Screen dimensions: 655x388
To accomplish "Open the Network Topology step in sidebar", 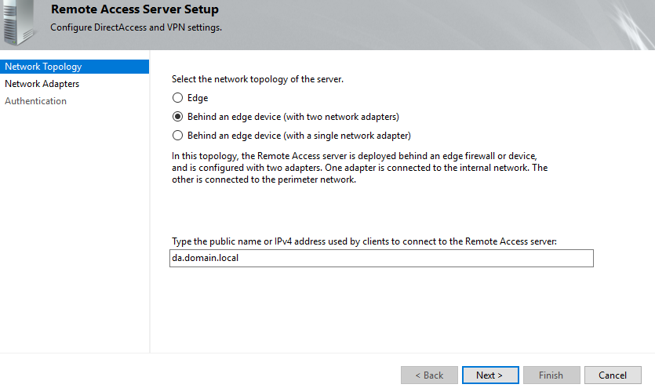I will tap(43, 67).
